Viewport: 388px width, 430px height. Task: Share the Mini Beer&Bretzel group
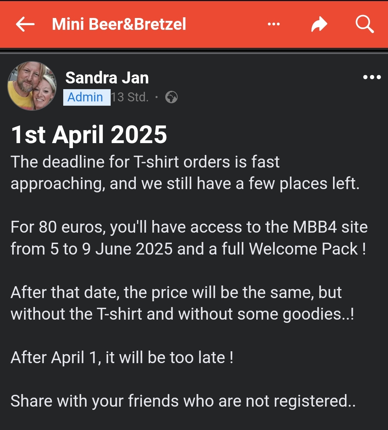(x=319, y=24)
